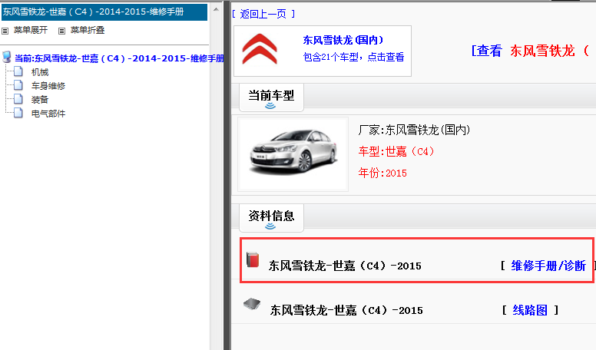596x350 pixels.
Task: Open the 机械 tree item
Action: pos(40,72)
